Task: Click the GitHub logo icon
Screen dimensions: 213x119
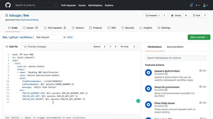Action: 8,5
